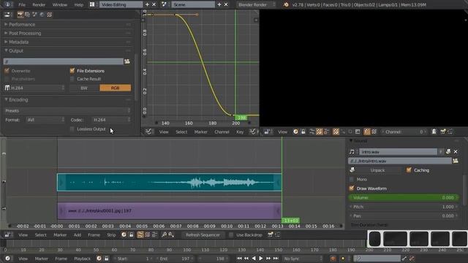Enable the Mono checkbox
Screen dimensions: 468x263
coord(352,179)
